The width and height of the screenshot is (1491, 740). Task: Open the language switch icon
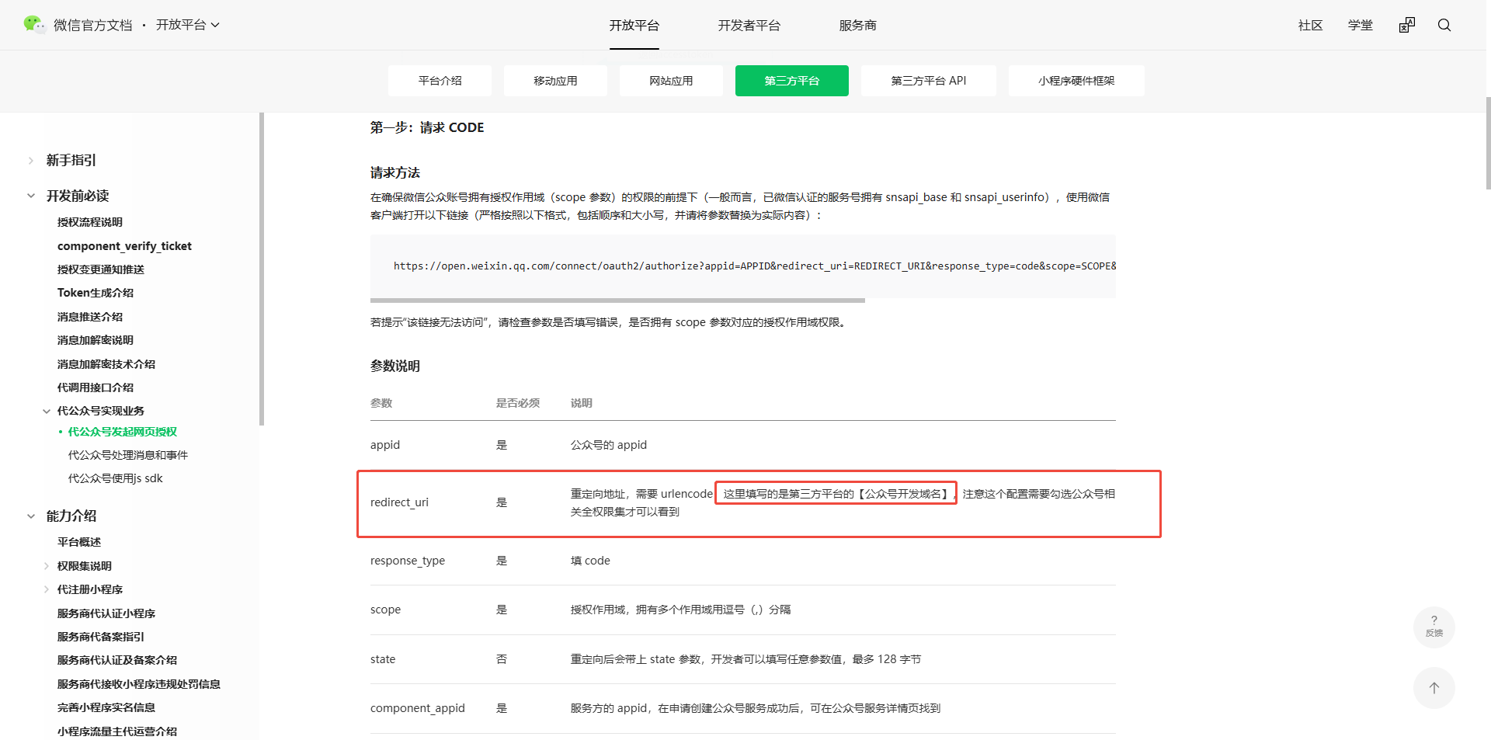(x=1407, y=26)
